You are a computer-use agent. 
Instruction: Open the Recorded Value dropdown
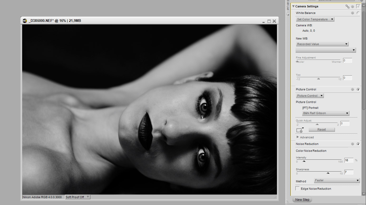(x=322, y=44)
